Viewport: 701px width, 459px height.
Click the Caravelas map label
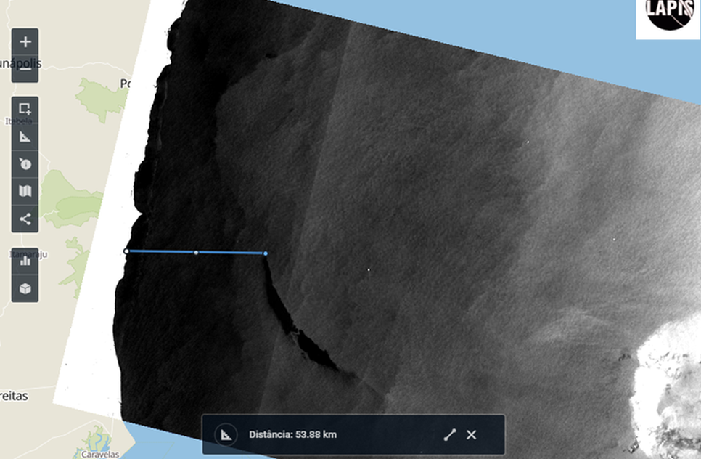tap(100, 455)
